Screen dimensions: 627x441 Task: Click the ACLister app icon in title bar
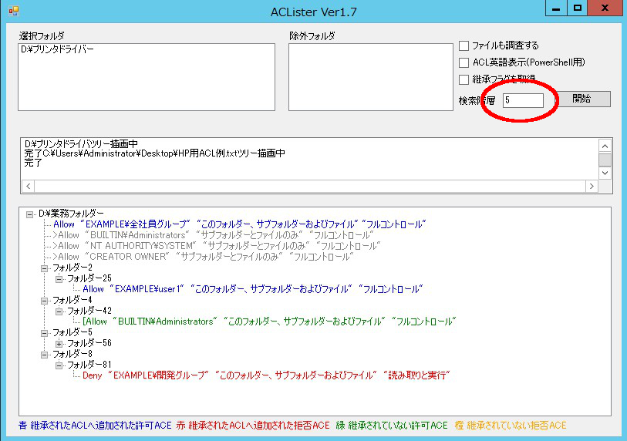pos(14,10)
